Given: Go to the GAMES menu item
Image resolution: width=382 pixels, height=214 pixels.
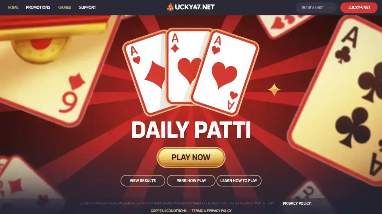Looking at the screenshot, I should coord(65,7).
